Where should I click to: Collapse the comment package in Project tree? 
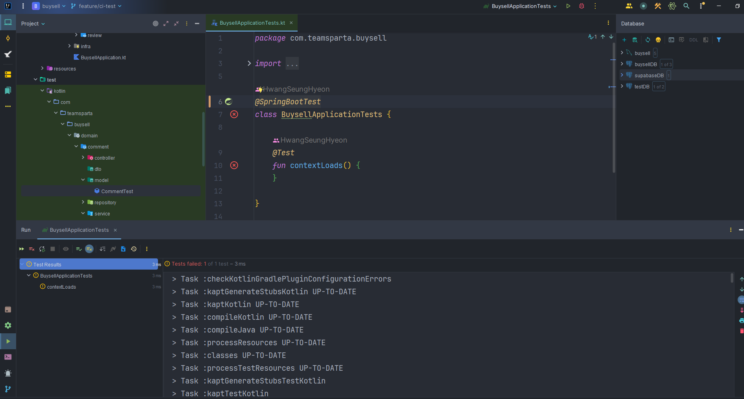76,147
